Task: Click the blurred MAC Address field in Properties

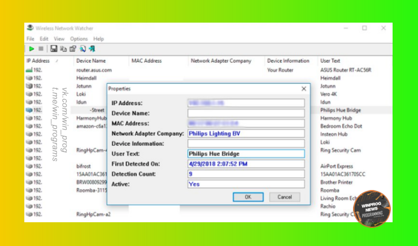Action: [246, 123]
